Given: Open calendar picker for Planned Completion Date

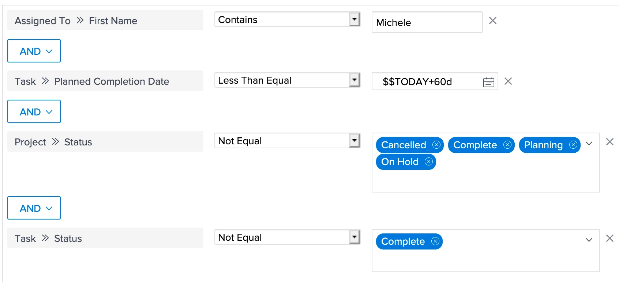Looking at the screenshot, I should pos(488,82).
